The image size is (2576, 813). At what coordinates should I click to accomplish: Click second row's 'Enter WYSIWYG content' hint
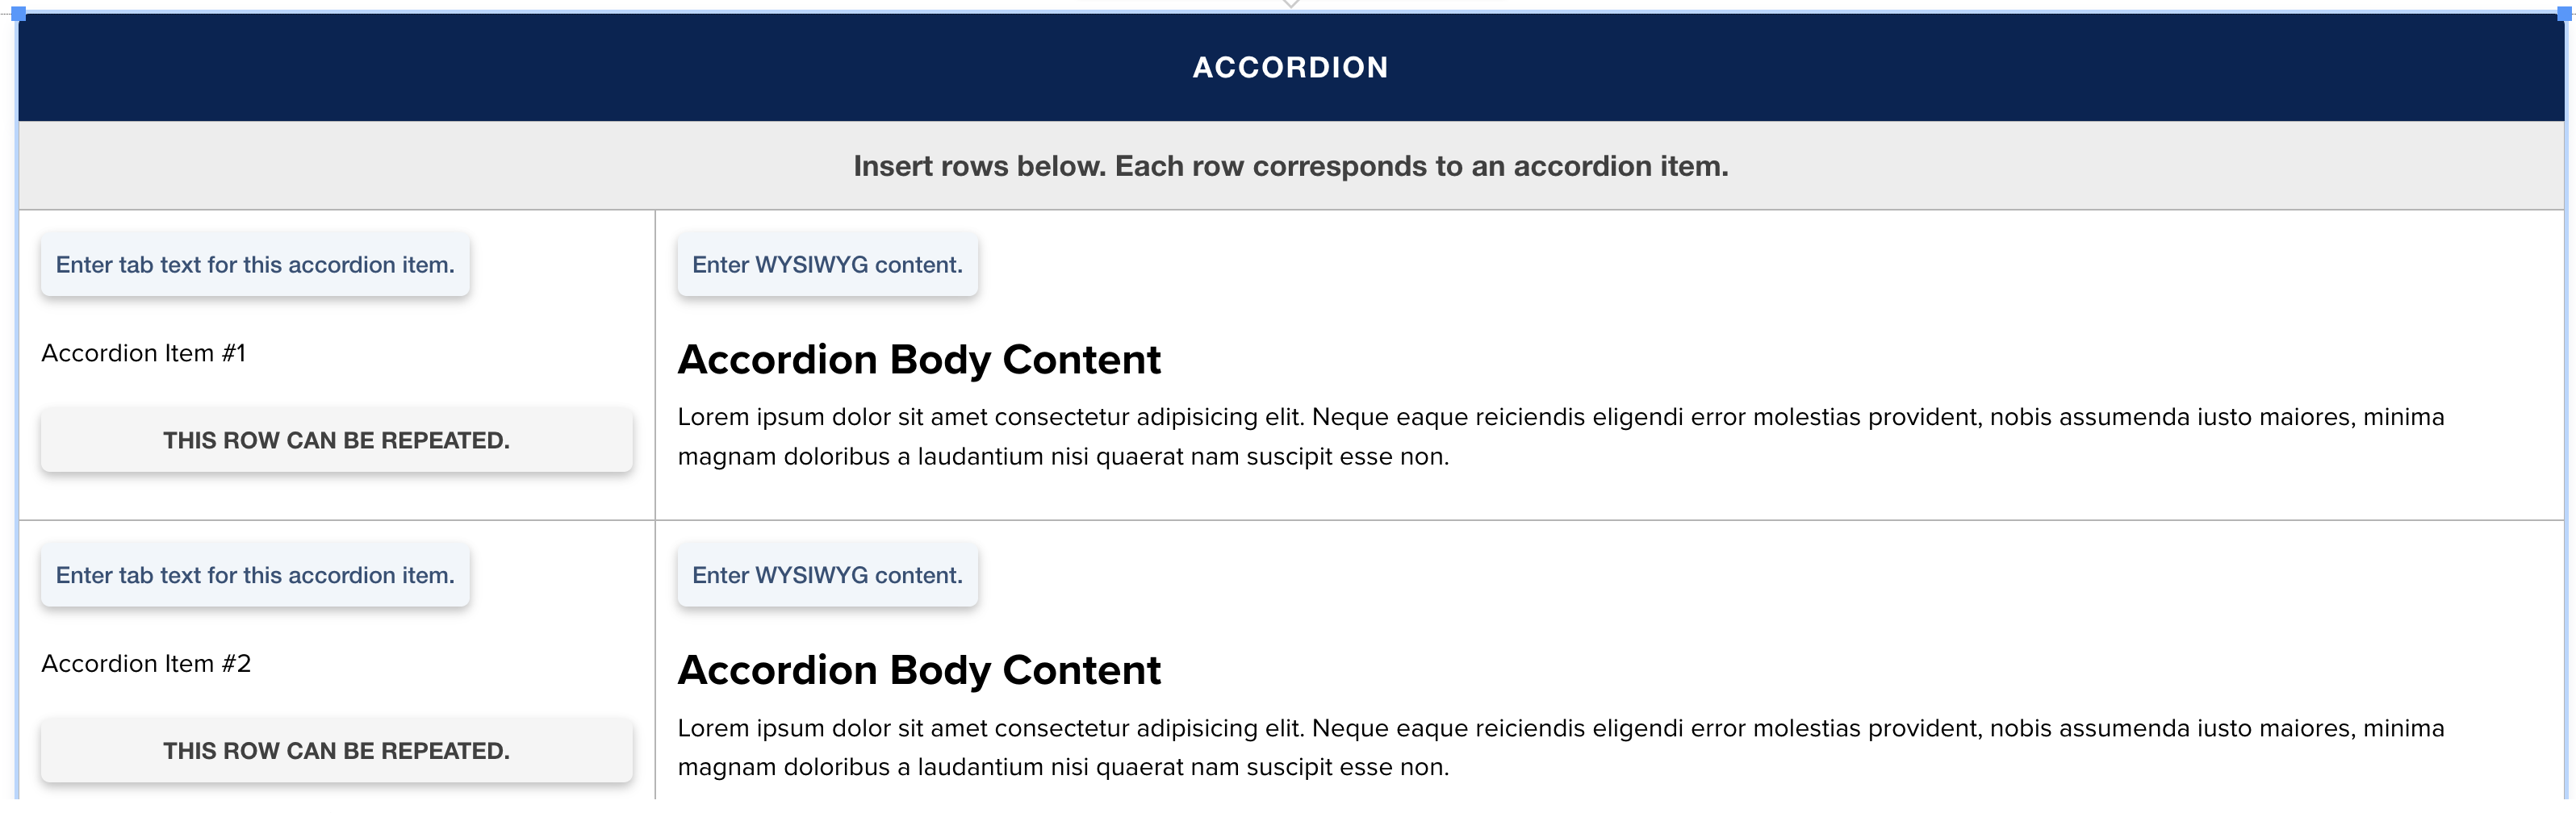[827, 575]
